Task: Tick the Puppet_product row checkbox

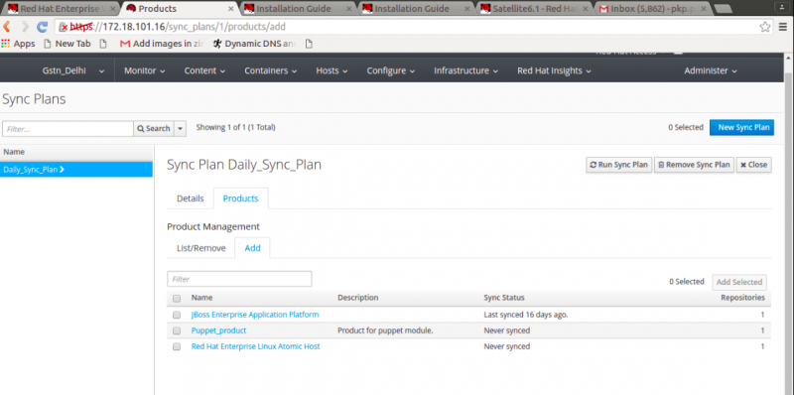Action: point(177,330)
